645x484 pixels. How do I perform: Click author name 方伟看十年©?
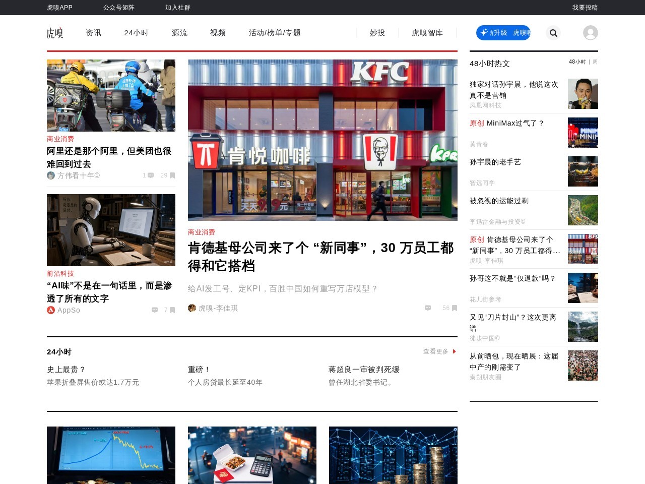[79, 175]
